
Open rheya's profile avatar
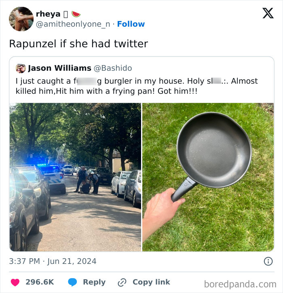pyautogui.click(x=21, y=19)
